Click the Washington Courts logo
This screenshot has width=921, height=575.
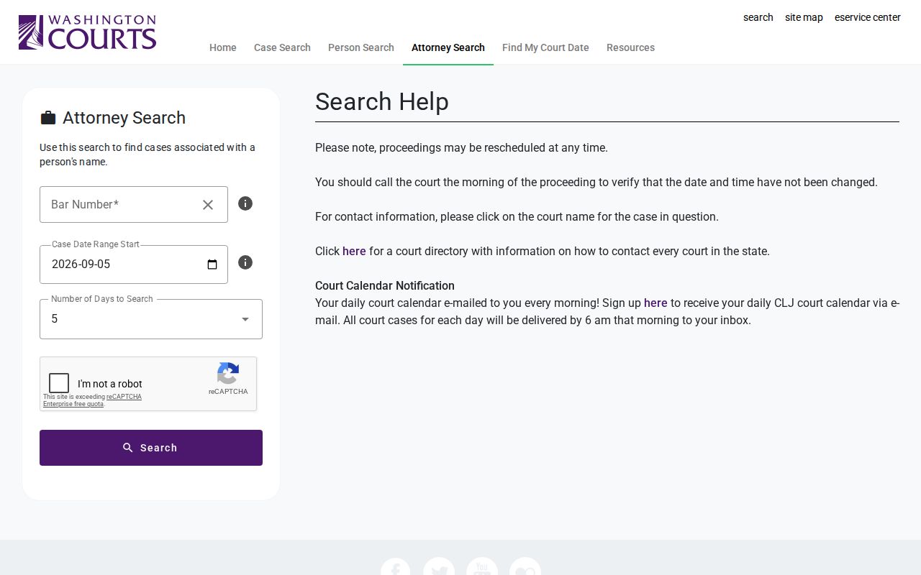(87, 32)
